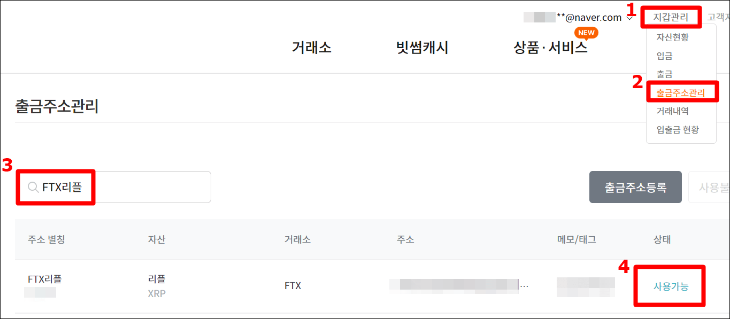Open the 빗썸캐시 Bithumb Cash tab

click(x=422, y=48)
